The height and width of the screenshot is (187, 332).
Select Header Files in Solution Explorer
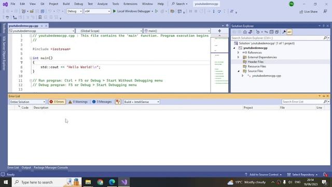[255, 62]
